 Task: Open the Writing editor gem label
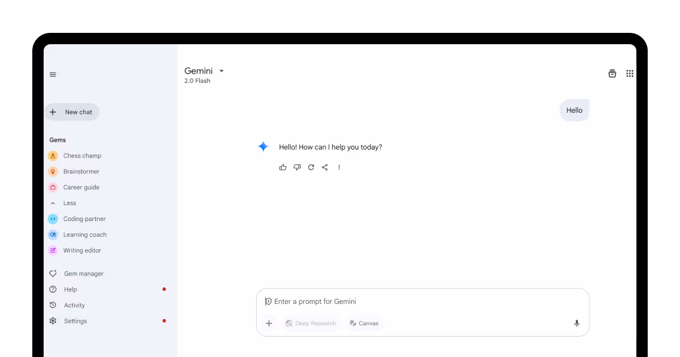click(x=82, y=250)
